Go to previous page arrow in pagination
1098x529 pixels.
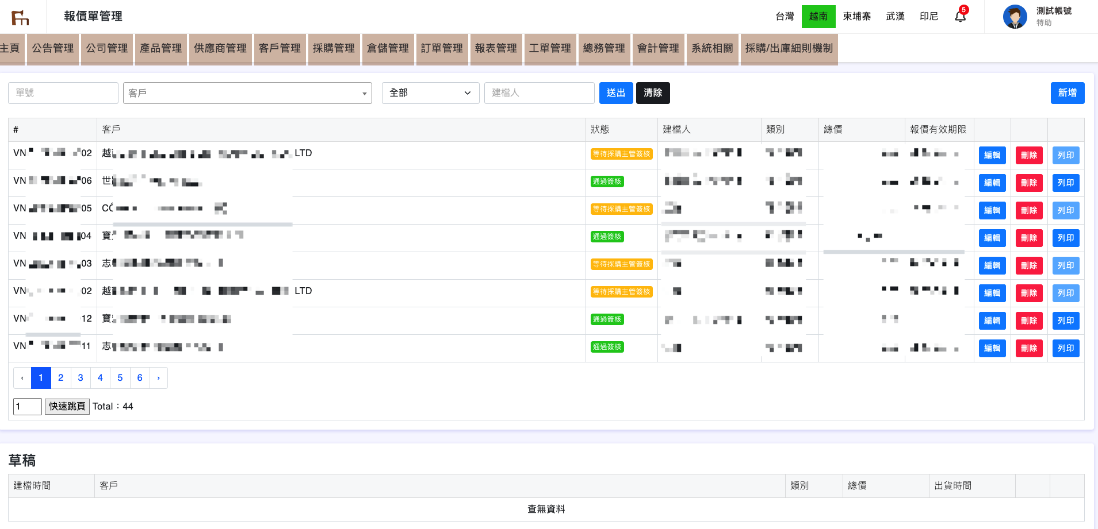22,378
